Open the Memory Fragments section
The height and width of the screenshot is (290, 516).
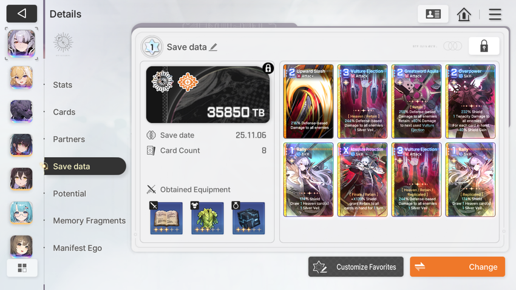[89, 221]
